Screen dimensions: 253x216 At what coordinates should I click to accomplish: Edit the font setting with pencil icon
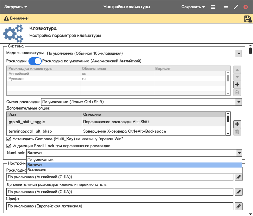point(239,206)
